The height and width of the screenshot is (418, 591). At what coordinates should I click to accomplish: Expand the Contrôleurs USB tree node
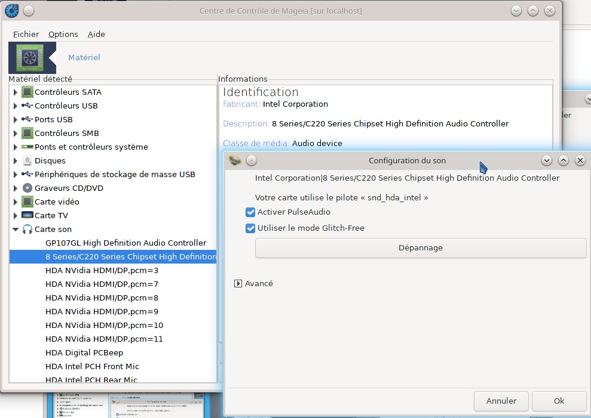[x=15, y=106]
